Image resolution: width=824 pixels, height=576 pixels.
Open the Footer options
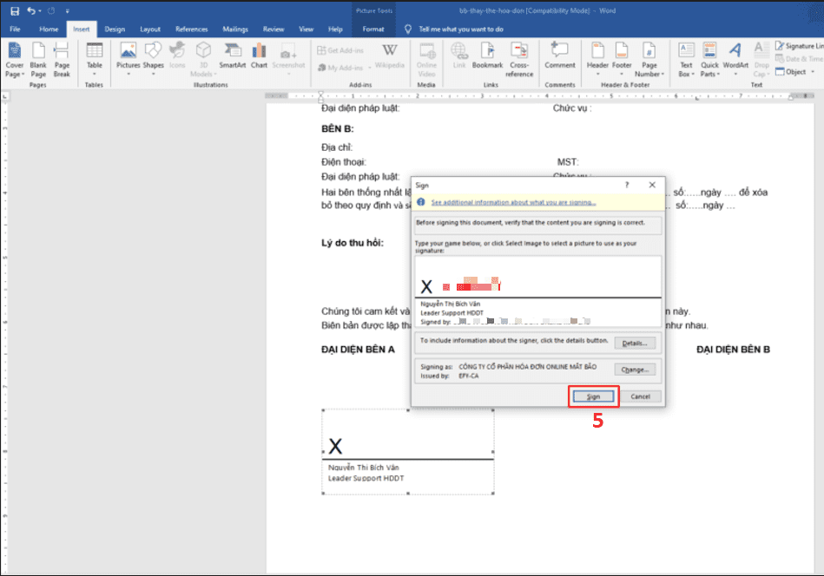(x=622, y=59)
